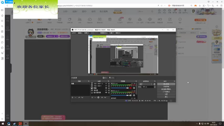Open settings gear for first mixer channel
Image resolution: width=224 pixels, height=126 pixels.
tap(134, 88)
